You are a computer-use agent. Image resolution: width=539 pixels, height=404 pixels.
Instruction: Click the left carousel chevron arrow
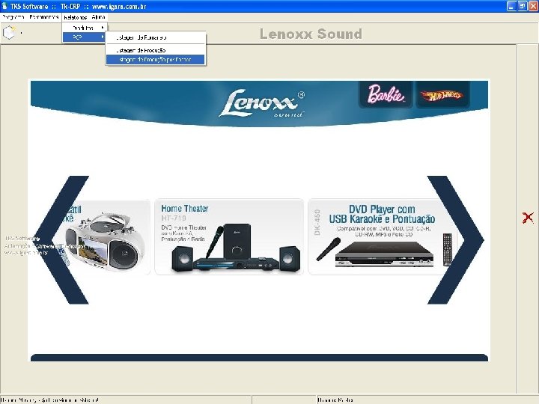coord(62,240)
